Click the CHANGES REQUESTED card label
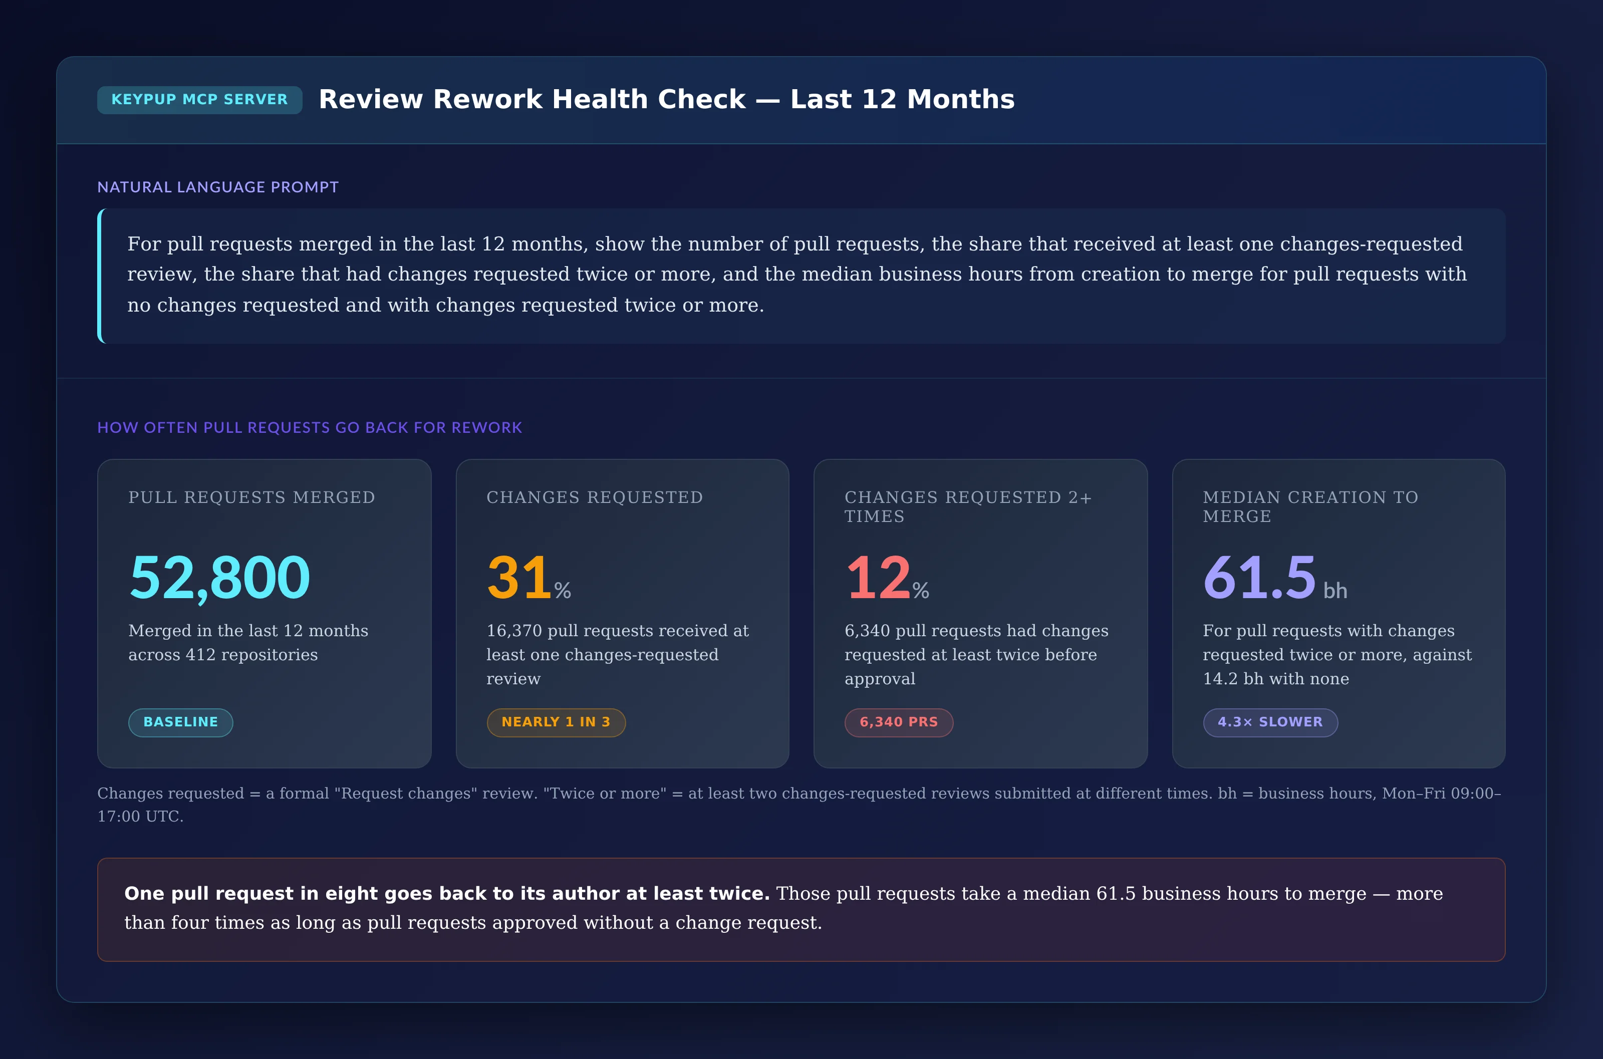The image size is (1603, 1059). click(x=594, y=497)
